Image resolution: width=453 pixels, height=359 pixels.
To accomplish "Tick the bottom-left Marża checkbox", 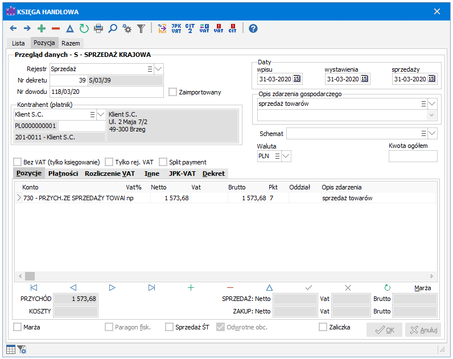I will coord(17,327).
